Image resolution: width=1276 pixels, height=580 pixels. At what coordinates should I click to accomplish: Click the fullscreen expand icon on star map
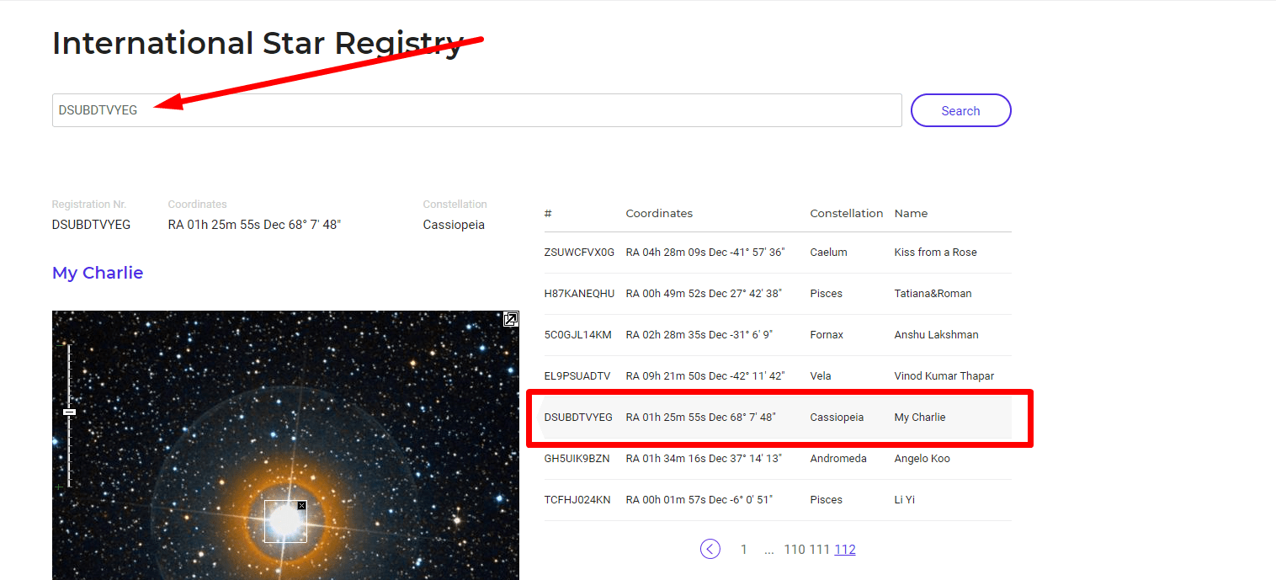(510, 319)
